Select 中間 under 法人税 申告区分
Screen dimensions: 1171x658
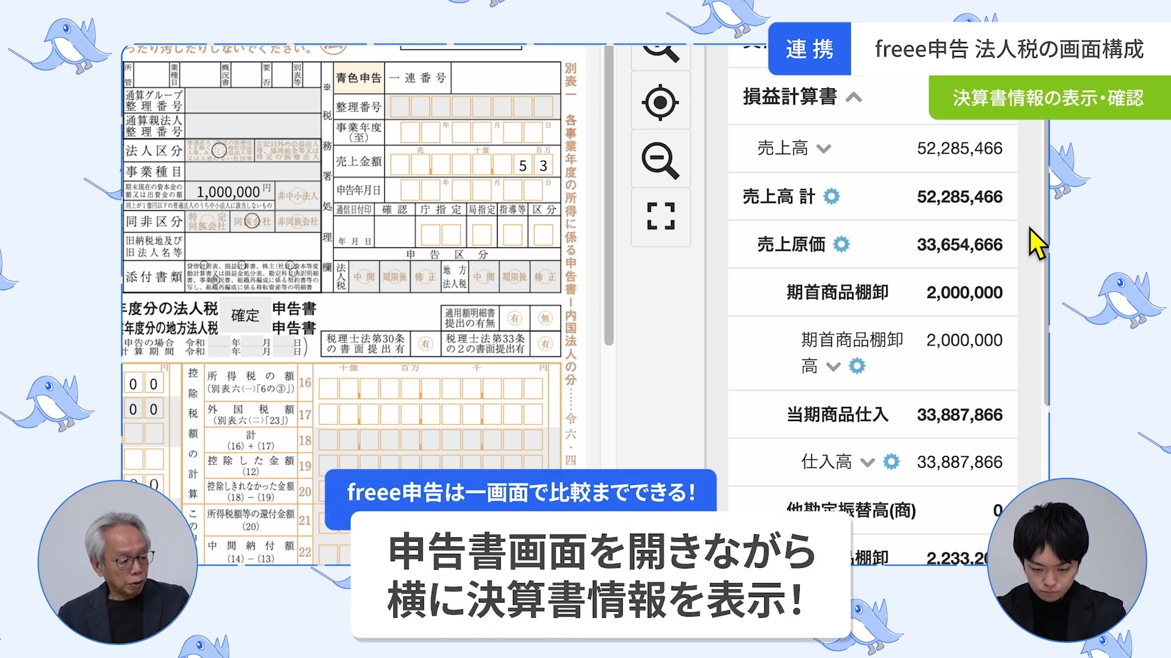tap(363, 277)
